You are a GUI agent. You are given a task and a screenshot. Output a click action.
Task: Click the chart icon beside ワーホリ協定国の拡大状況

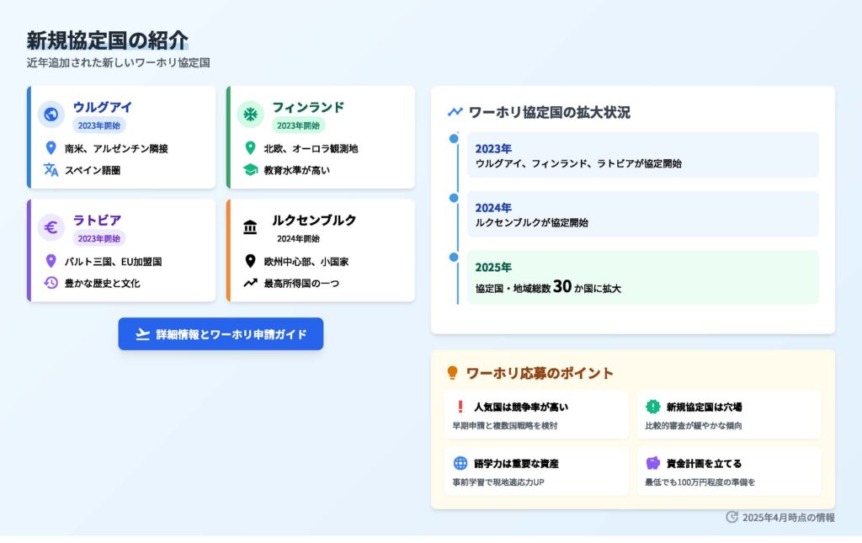(455, 112)
